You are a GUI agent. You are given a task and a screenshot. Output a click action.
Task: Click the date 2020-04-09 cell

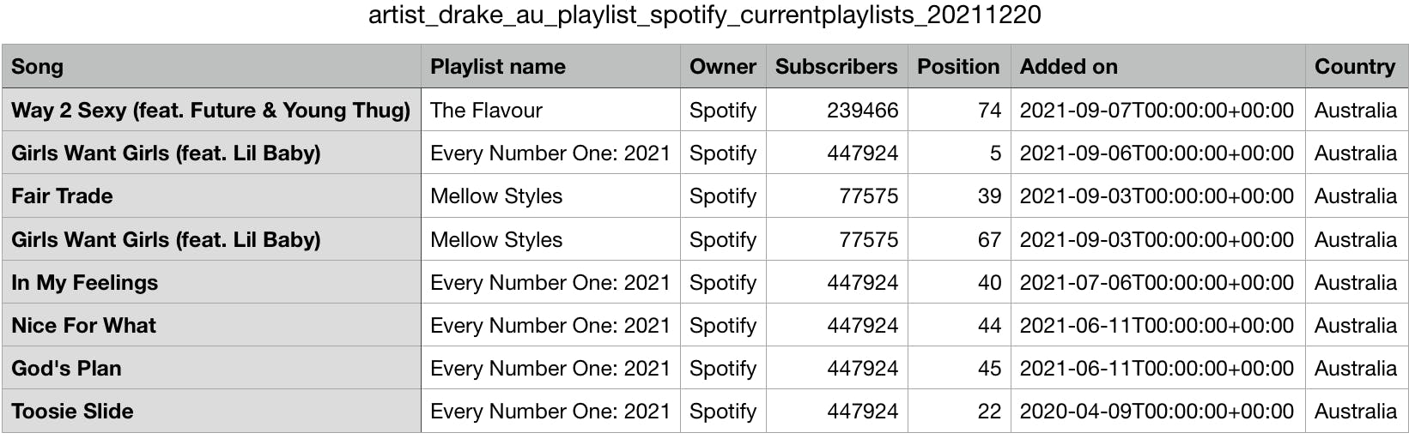(x=1156, y=412)
